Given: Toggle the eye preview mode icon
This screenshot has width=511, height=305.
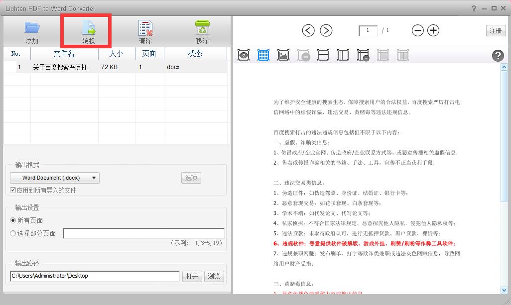Looking at the screenshot, I should pos(244,55).
